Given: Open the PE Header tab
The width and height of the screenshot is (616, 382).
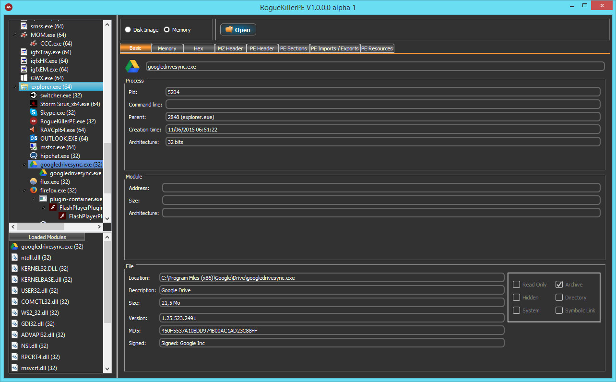Looking at the screenshot, I should (262, 48).
